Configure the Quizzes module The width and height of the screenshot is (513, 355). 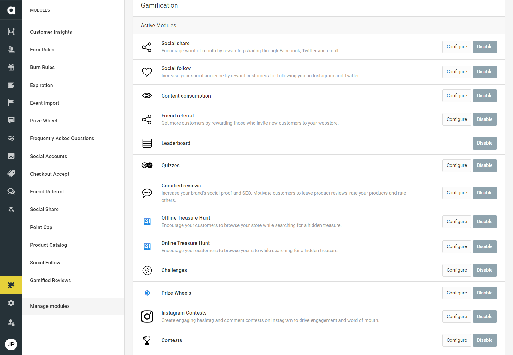[x=456, y=165]
